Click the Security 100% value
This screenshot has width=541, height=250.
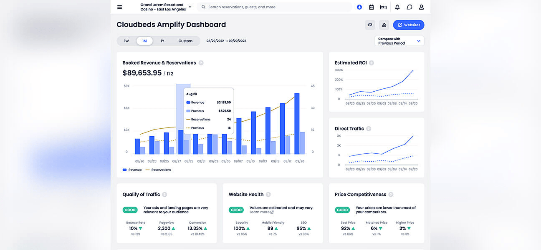click(x=239, y=228)
